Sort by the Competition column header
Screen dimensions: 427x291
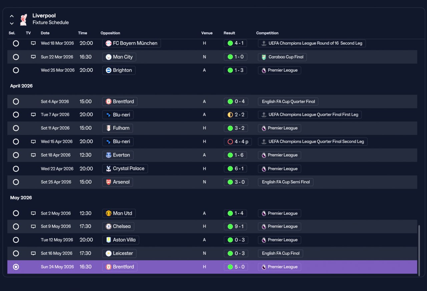pos(267,33)
